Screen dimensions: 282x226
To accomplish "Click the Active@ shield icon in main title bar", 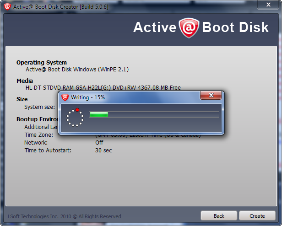I will click(x=7, y=7).
